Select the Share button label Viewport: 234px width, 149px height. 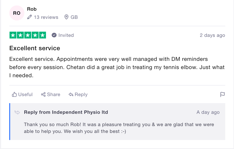[x=54, y=94]
